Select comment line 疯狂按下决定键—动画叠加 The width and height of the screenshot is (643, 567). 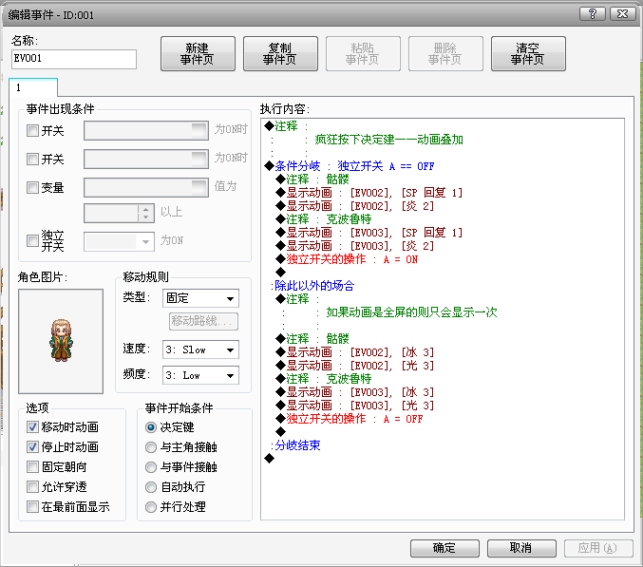click(388, 140)
